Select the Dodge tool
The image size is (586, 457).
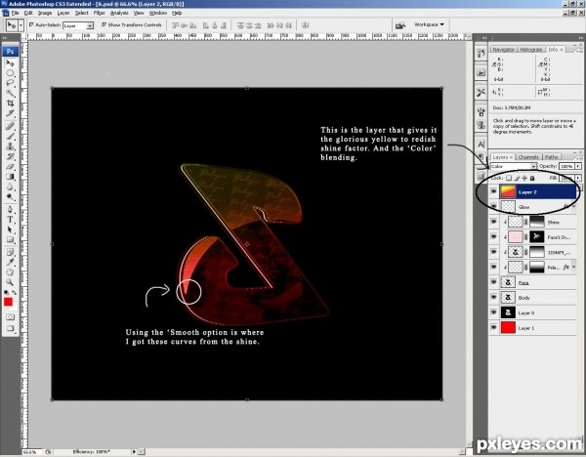[x=10, y=196]
